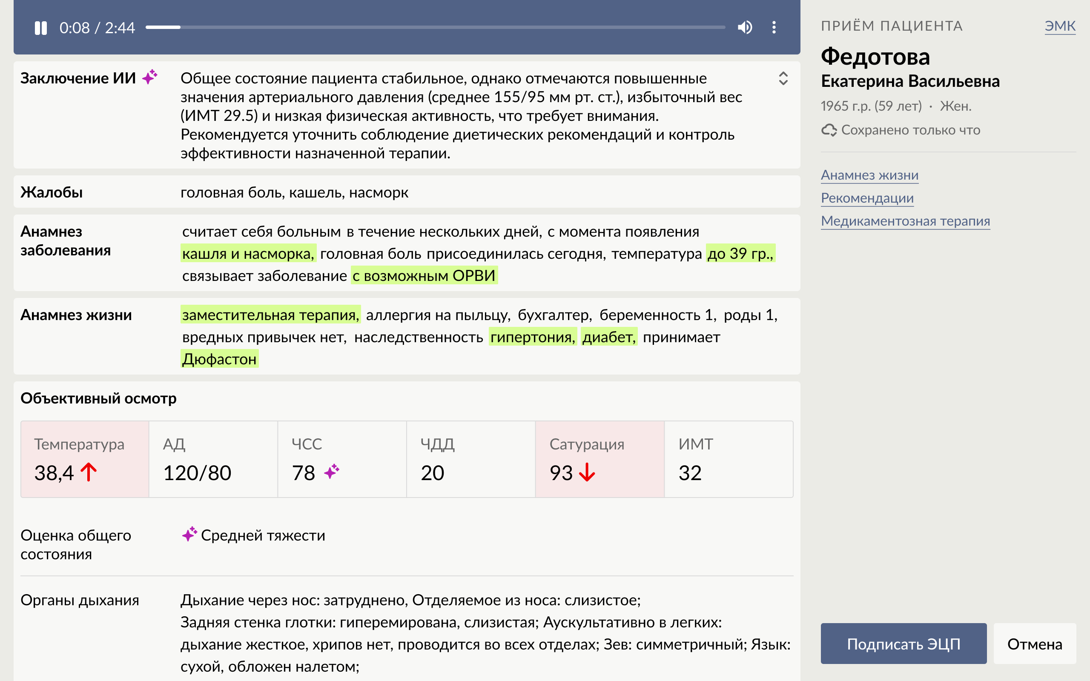Click the АД value 120/80
This screenshot has height=681, width=1090.
pyautogui.click(x=197, y=473)
